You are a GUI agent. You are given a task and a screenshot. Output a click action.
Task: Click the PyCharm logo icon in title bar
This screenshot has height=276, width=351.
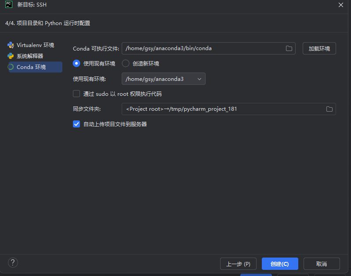tap(9, 4)
